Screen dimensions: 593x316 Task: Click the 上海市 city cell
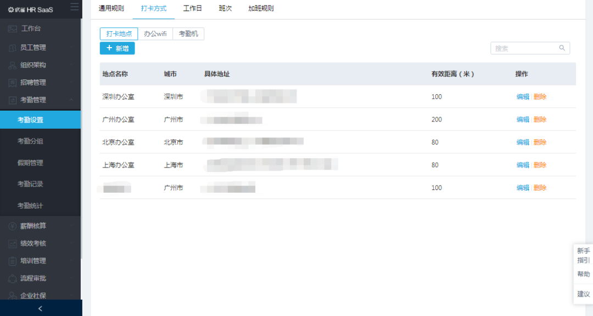(173, 165)
